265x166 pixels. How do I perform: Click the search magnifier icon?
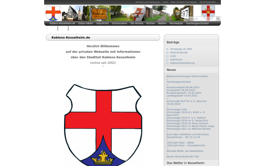click(x=218, y=19)
